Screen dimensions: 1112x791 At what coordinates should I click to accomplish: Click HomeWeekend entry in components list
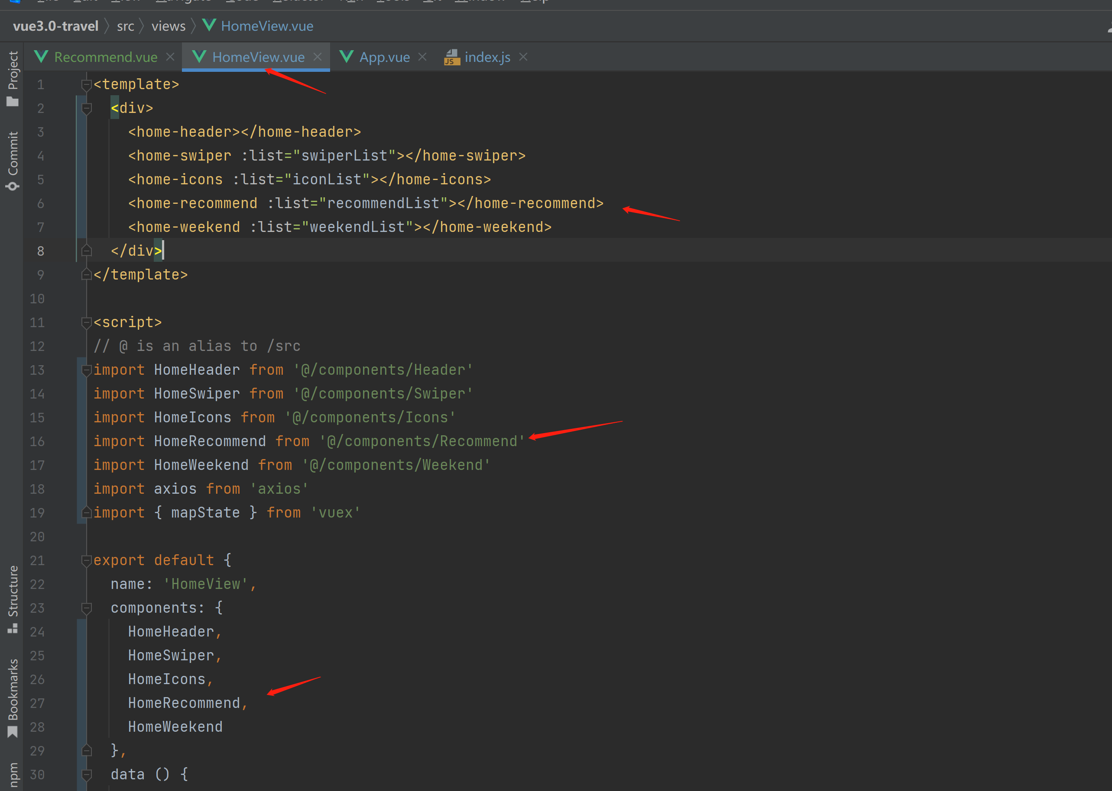(x=175, y=727)
